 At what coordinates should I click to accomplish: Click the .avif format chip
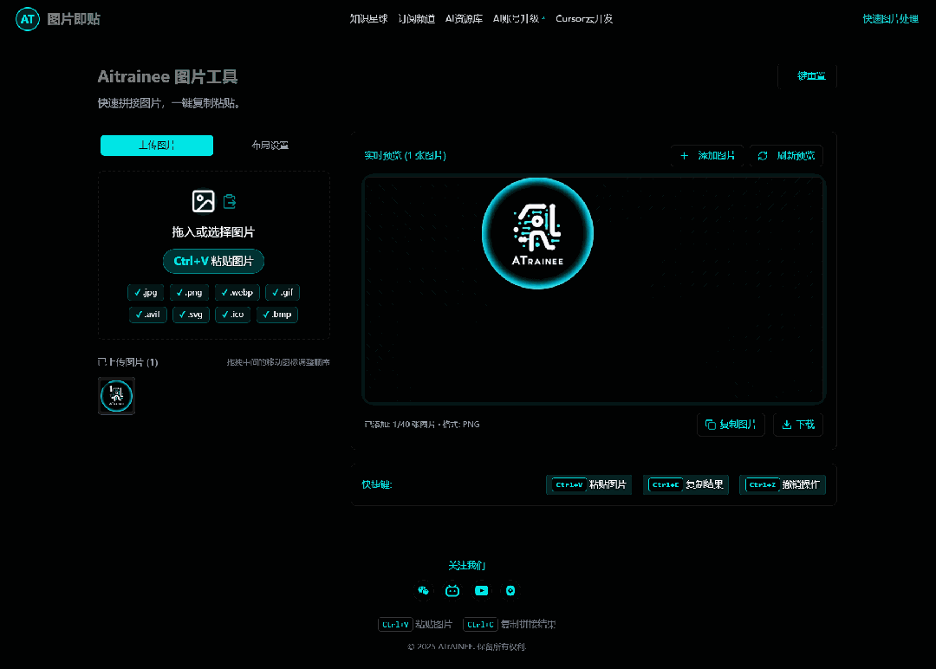[148, 315]
